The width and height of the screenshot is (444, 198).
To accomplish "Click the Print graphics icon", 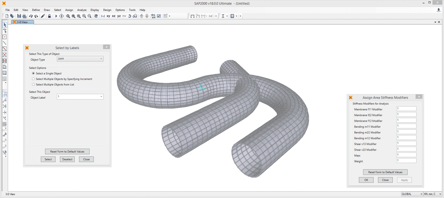I will pyautogui.click(x=24, y=16).
